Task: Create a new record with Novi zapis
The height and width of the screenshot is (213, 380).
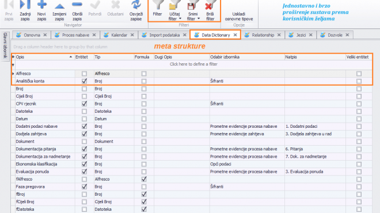Action: [41, 10]
